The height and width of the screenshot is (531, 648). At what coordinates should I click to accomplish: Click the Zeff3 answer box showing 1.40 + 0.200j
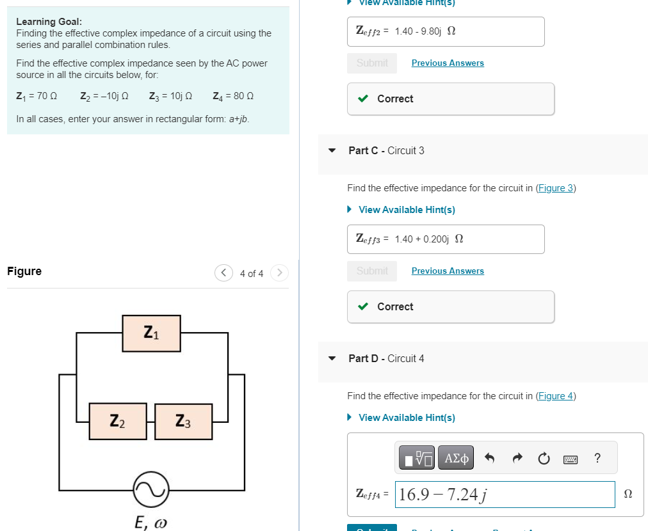446,239
